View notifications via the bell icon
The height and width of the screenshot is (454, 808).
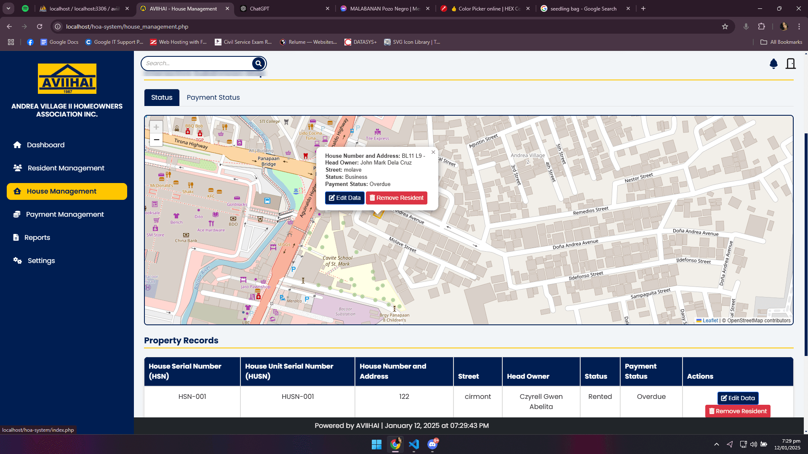(x=773, y=64)
